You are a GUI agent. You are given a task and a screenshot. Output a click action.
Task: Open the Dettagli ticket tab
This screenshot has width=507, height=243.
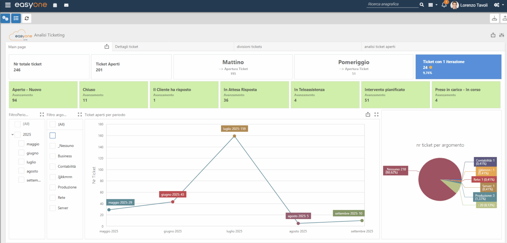click(127, 46)
